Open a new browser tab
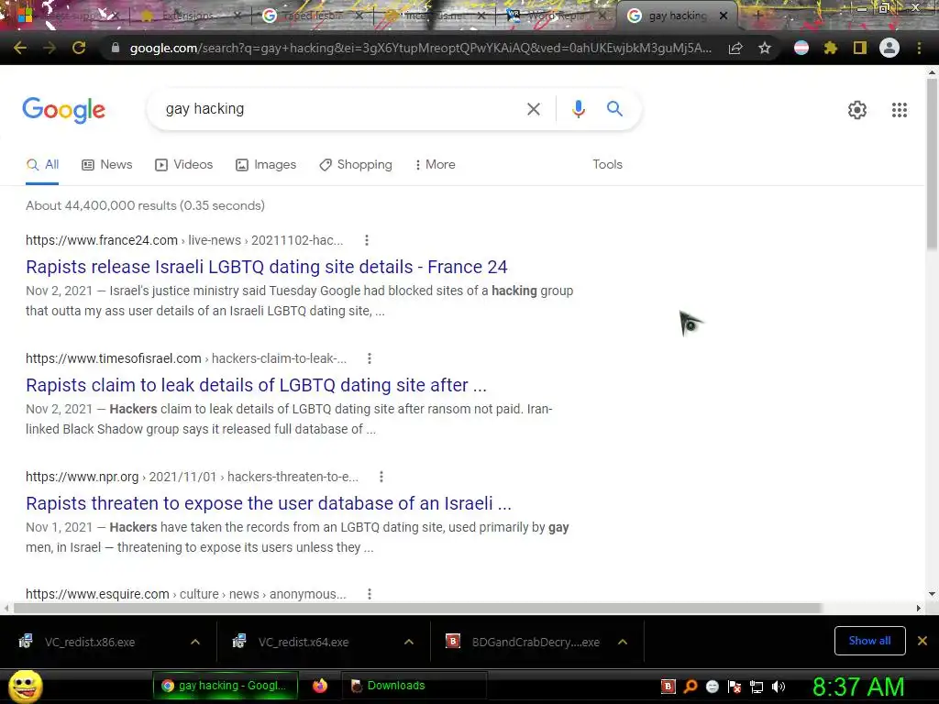This screenshot has width=939, height=704. click(757, 16)
